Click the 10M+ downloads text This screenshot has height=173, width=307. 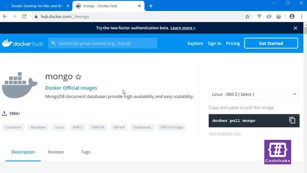coord(15,113)
